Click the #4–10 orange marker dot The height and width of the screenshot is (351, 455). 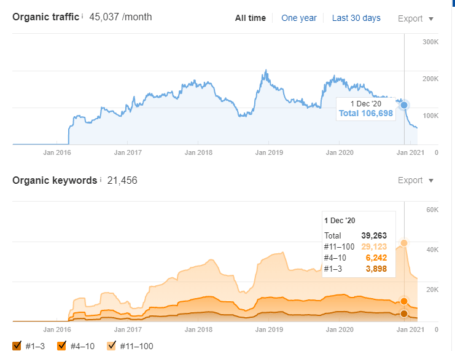pyautogui.click(x=404, y=301)
